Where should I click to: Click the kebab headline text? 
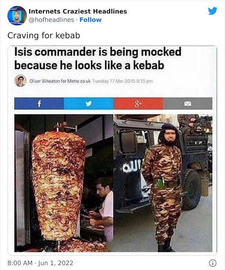click(x=98, y=59)
